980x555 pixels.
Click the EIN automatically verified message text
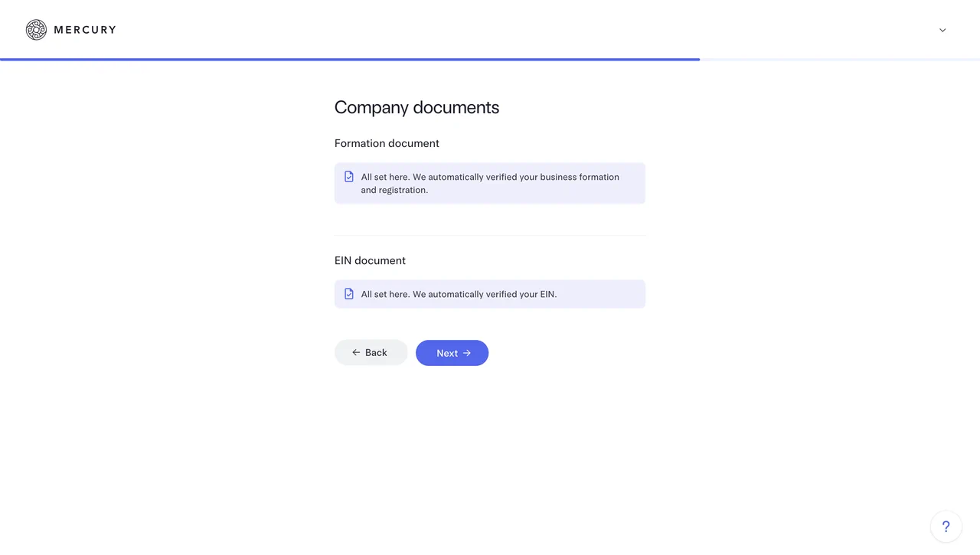click(459, 294)
